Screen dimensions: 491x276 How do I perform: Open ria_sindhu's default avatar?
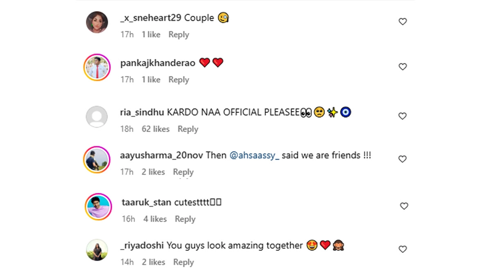pyautogui.click(x=97, y=117)
